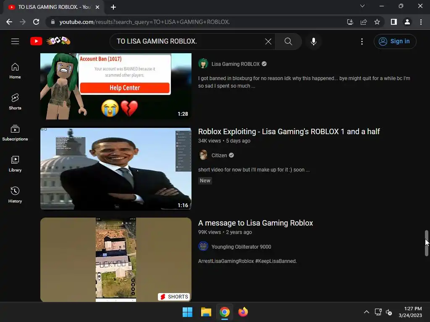Open YouTube settings three-dot menu
This screenshot has height=322, width=430.
click(362, 42)
